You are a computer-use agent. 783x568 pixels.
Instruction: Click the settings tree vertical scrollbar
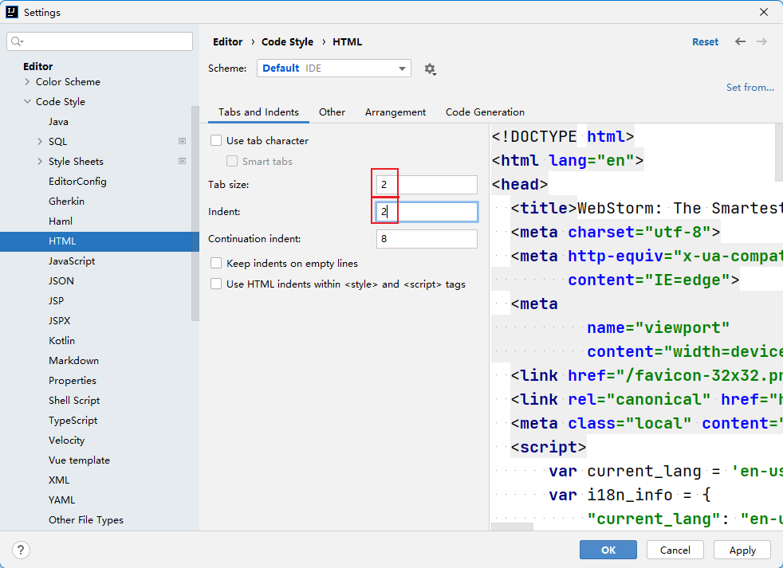click(x=195, y=213)
